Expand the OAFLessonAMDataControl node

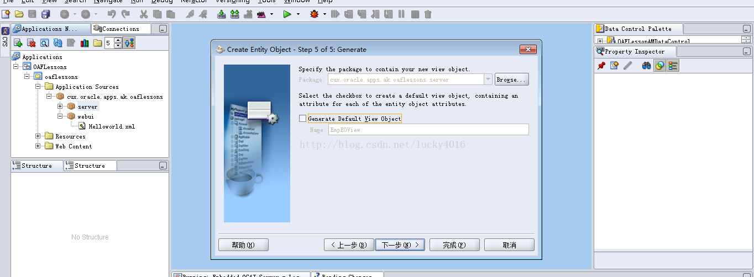(x=600, y=41)
